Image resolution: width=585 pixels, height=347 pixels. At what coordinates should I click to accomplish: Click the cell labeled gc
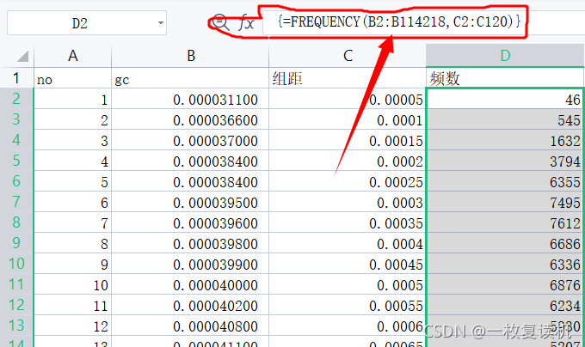190,78
